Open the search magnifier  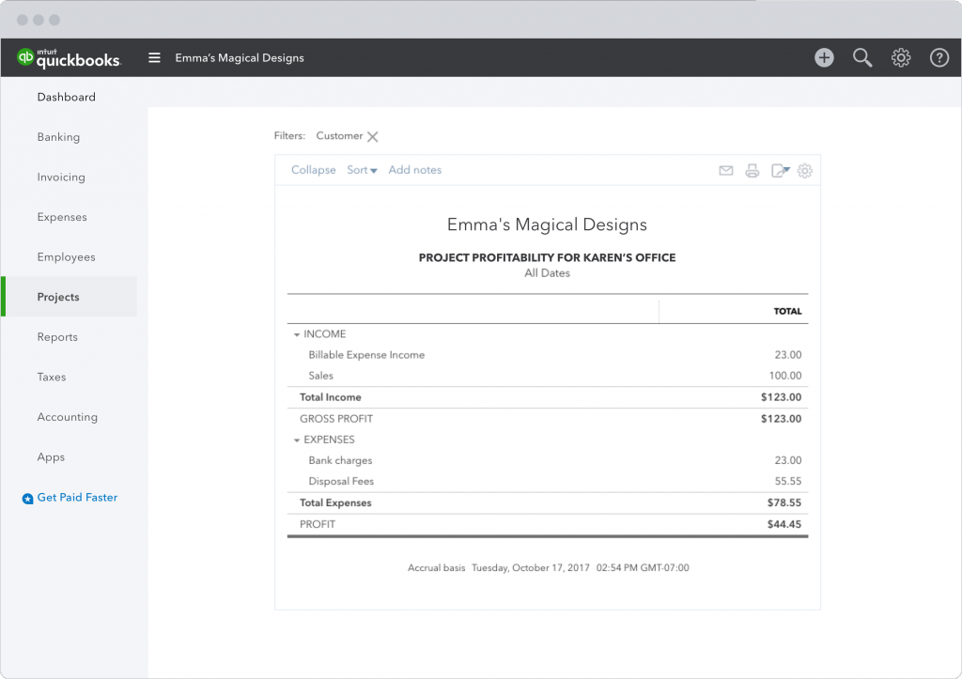[x=862, y=57]
